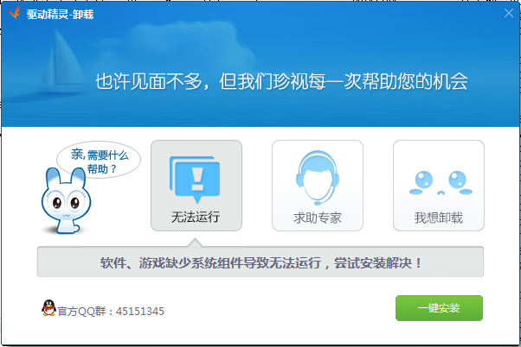Open the 求助专家 expert help card
This screenshot has height=347, width=521.
point(318,186)
